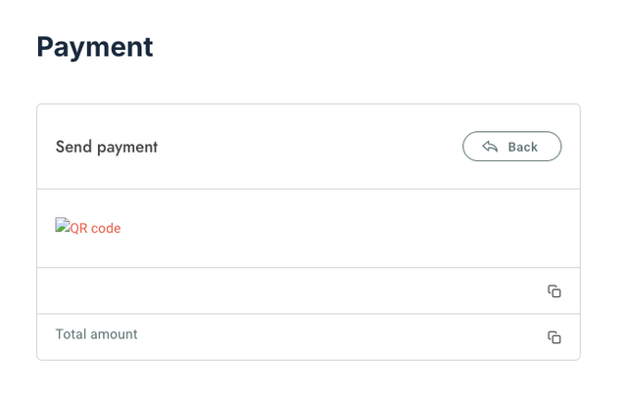The height and width of the screenshot is (395, 627).
Task: Click the left-pointing arrow beside 'Back'
Action: coord(490,147)
